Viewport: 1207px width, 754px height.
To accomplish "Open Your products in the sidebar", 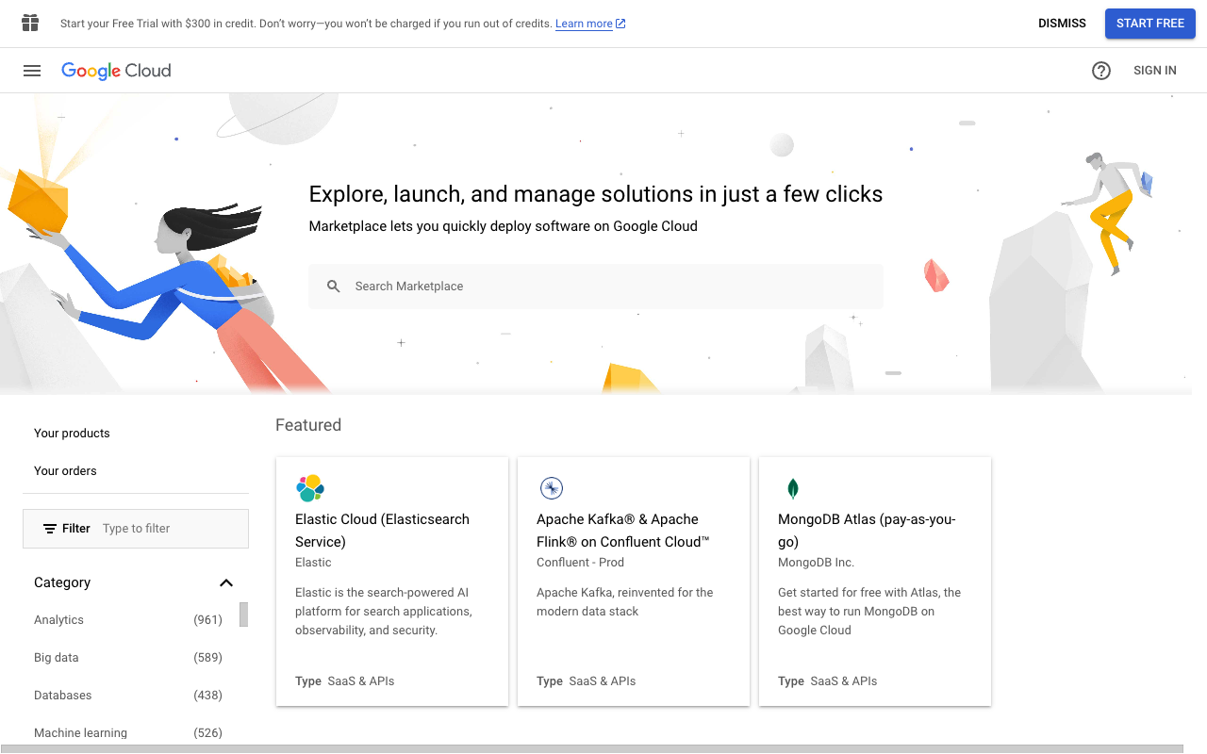I will click(x=72, y=434).
